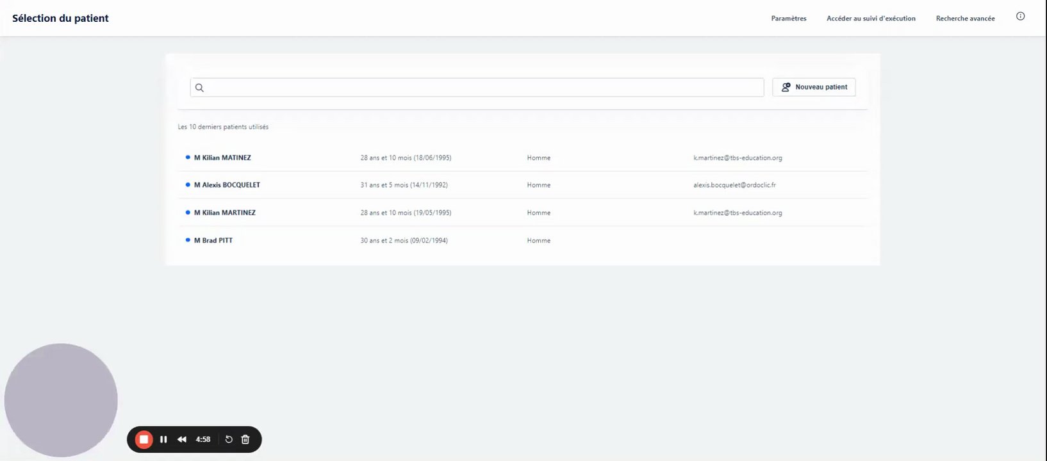The image size is (1047, 461).
Task: Open Paramètres in the top menu
Action: click(789, 19)
